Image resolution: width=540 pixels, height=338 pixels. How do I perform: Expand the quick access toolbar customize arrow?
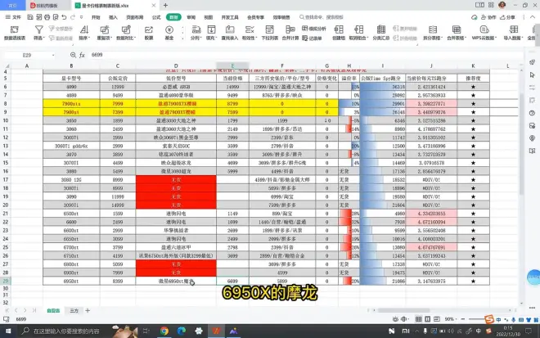(x=81, y=17)
